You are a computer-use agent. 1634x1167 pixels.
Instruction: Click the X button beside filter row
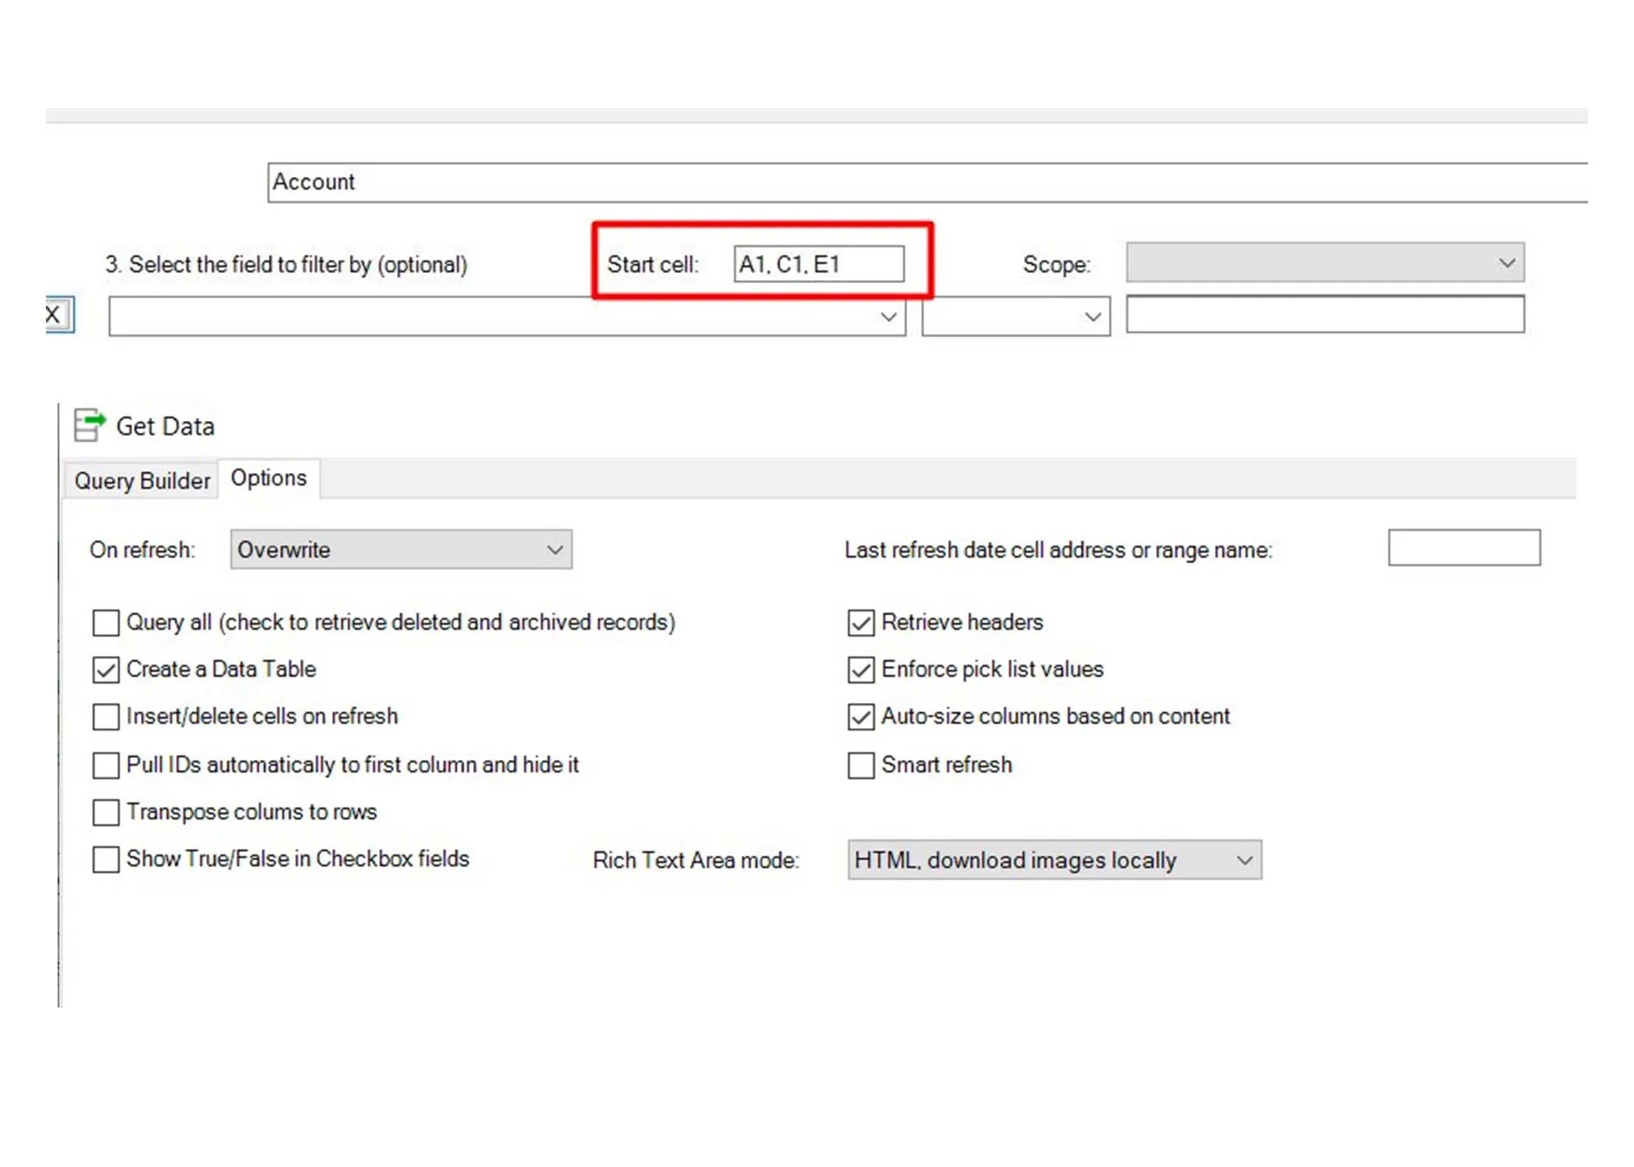[56, 314]
